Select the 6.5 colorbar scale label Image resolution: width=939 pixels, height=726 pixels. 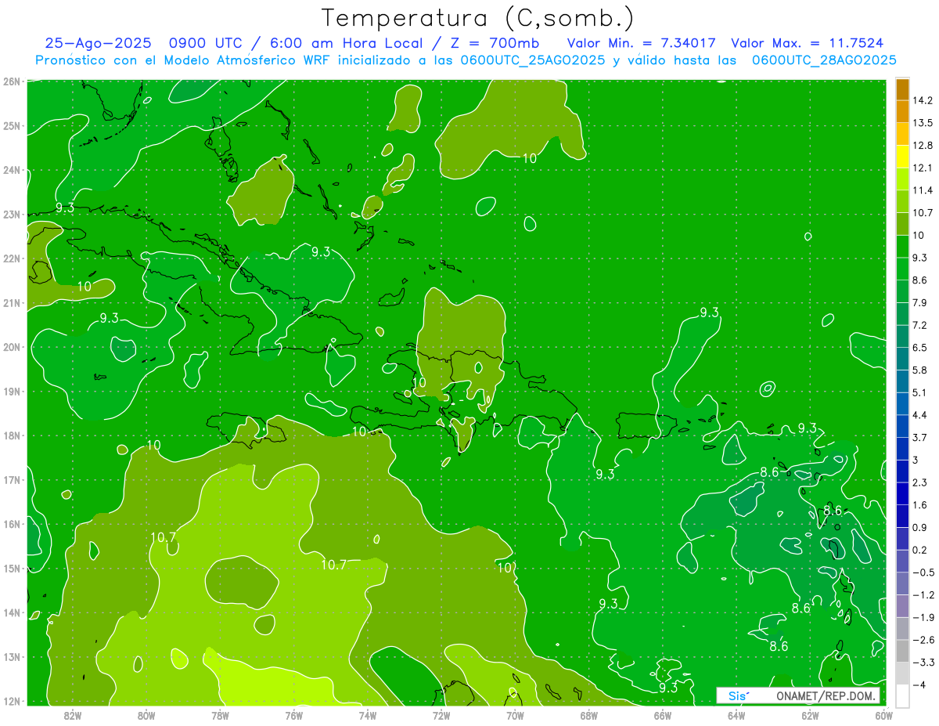coord(920,348)
